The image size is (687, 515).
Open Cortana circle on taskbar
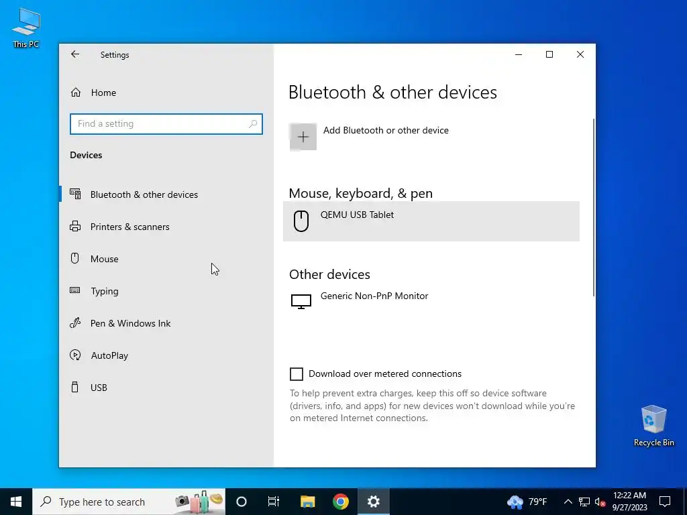242,502
